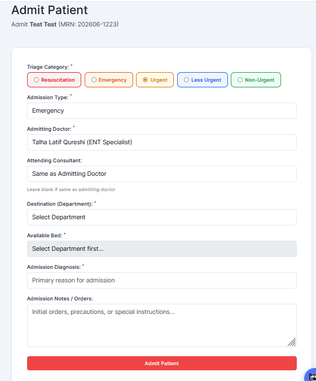Click the Admit Patient page heading
This screenshot has width=316, height=381.
(x=50, y=10)
